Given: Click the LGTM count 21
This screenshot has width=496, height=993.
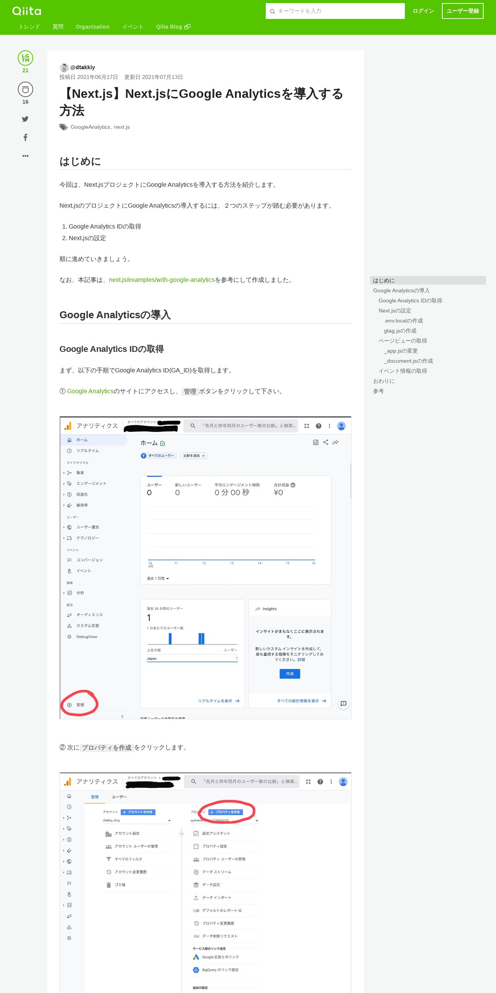Looking at the screenshot, I should (25, 70).
